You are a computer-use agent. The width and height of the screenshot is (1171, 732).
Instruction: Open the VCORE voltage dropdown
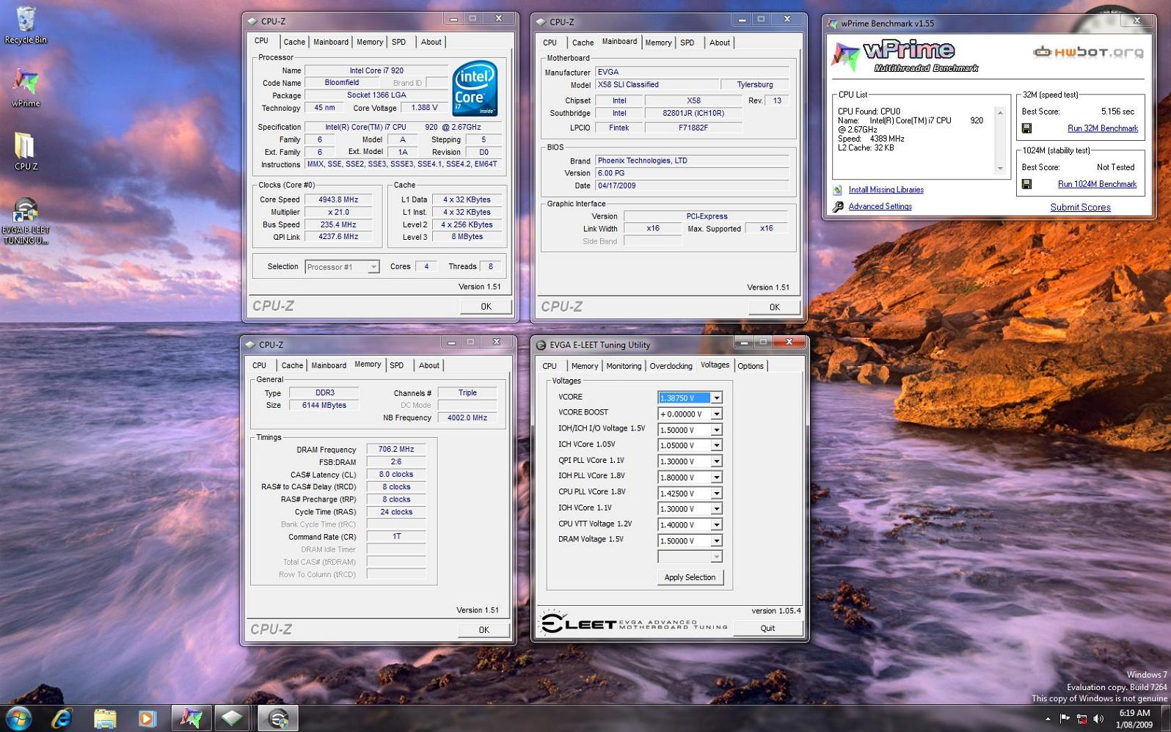point(716,398)
